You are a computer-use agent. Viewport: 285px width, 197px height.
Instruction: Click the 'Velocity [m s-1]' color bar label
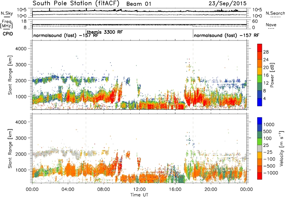[x=281, y=148]
